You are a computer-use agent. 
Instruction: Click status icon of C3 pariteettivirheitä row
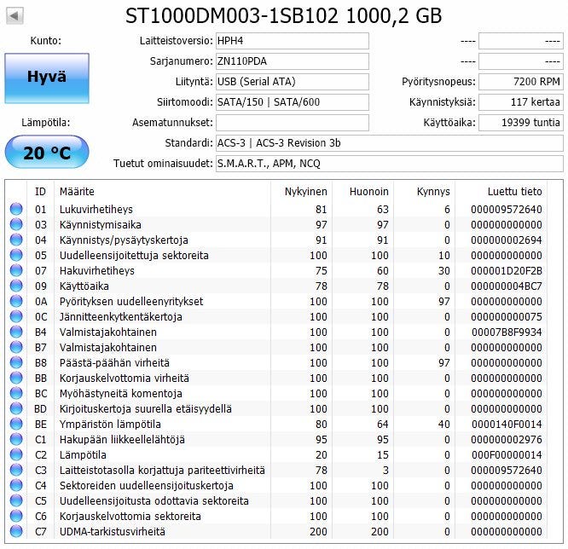[16, 470]
